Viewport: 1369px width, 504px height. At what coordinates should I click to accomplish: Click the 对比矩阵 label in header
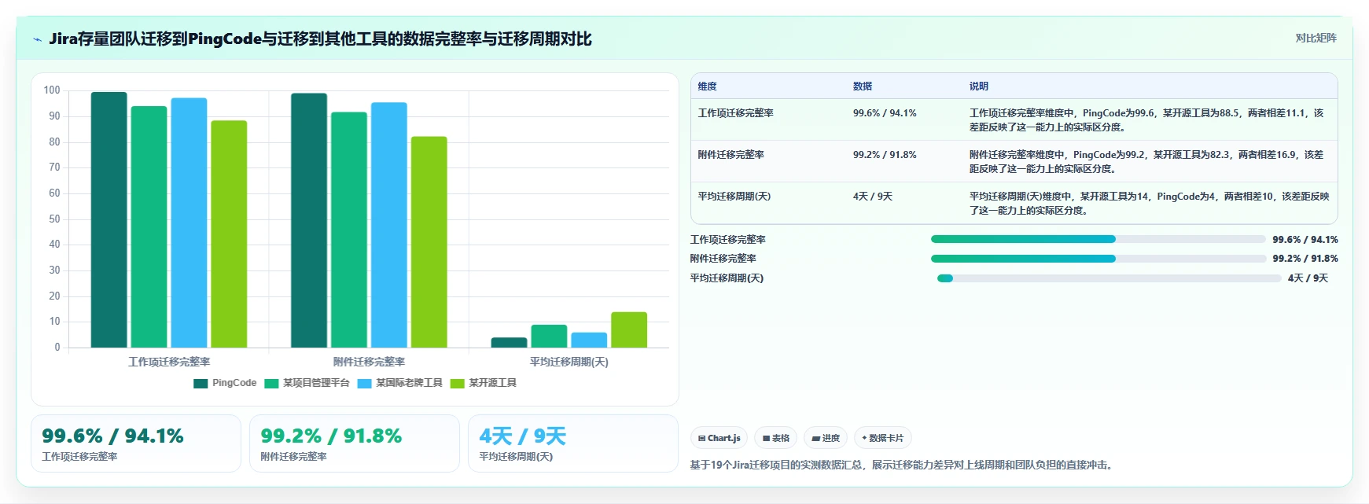1316,38
